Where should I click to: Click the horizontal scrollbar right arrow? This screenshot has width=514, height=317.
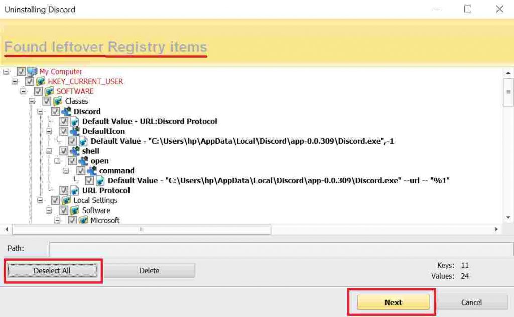pyautogui.click(x=496, y=229)
